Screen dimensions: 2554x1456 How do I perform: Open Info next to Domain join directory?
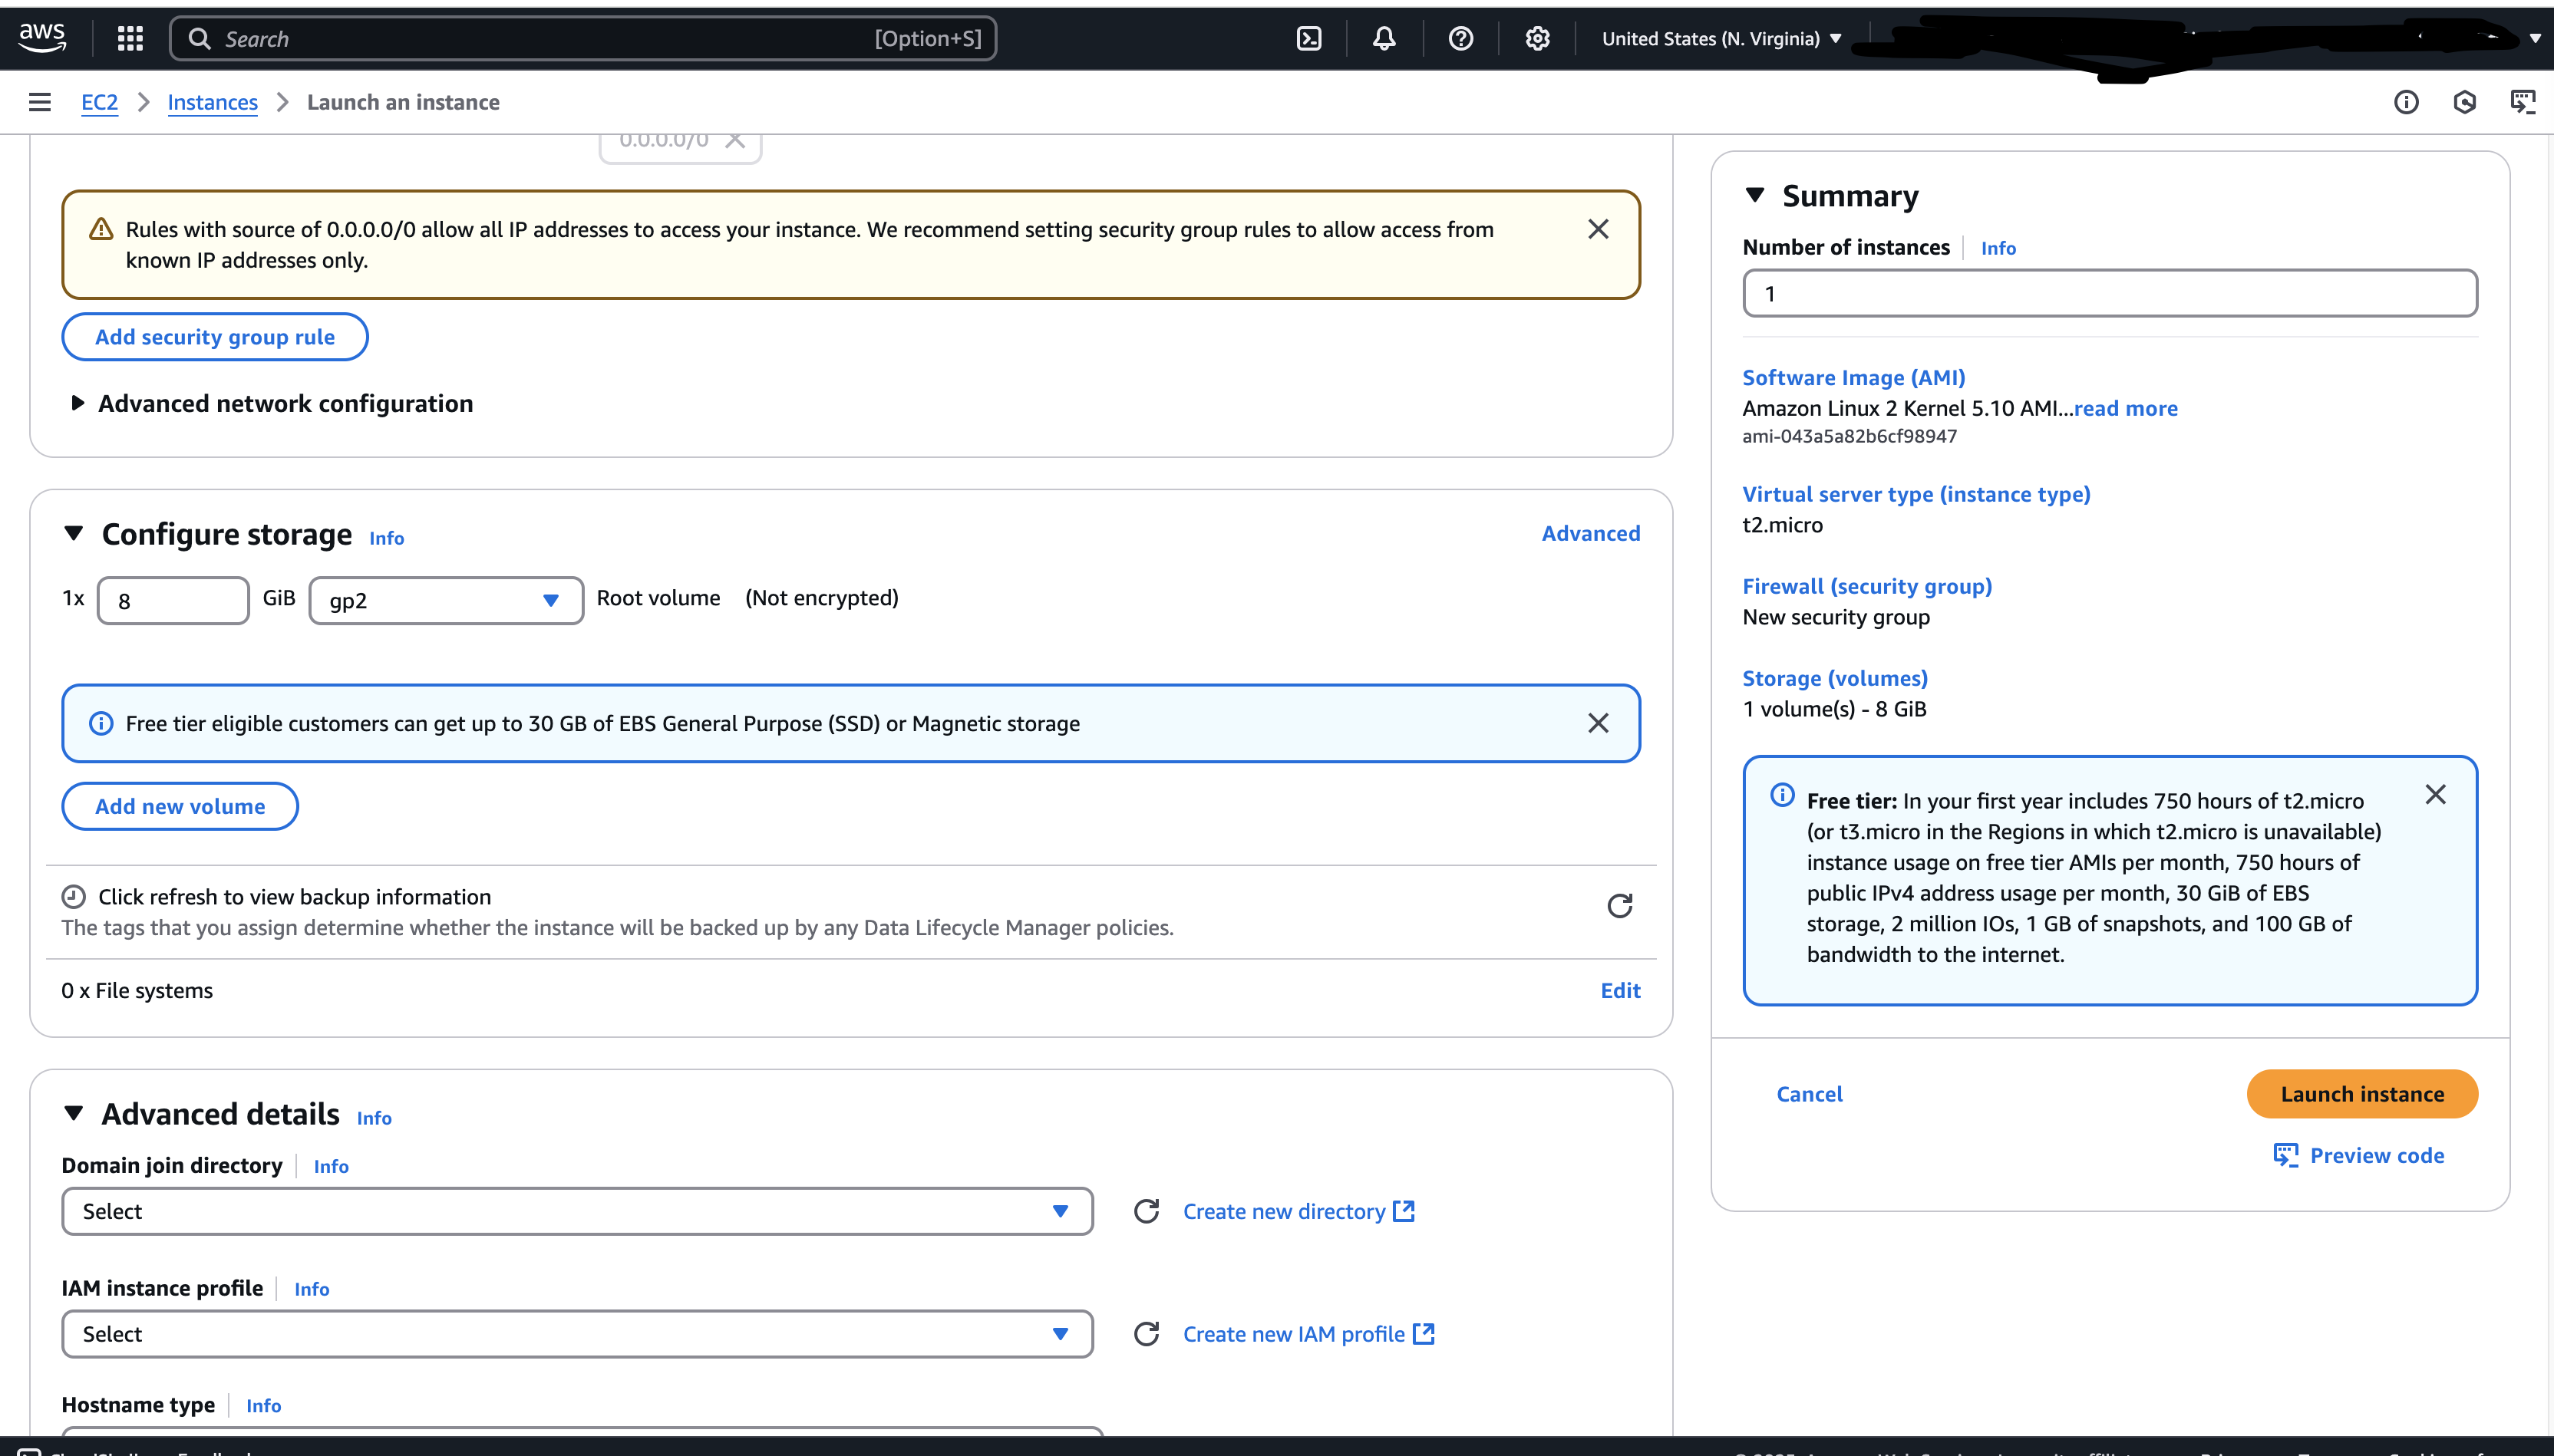331,1166
